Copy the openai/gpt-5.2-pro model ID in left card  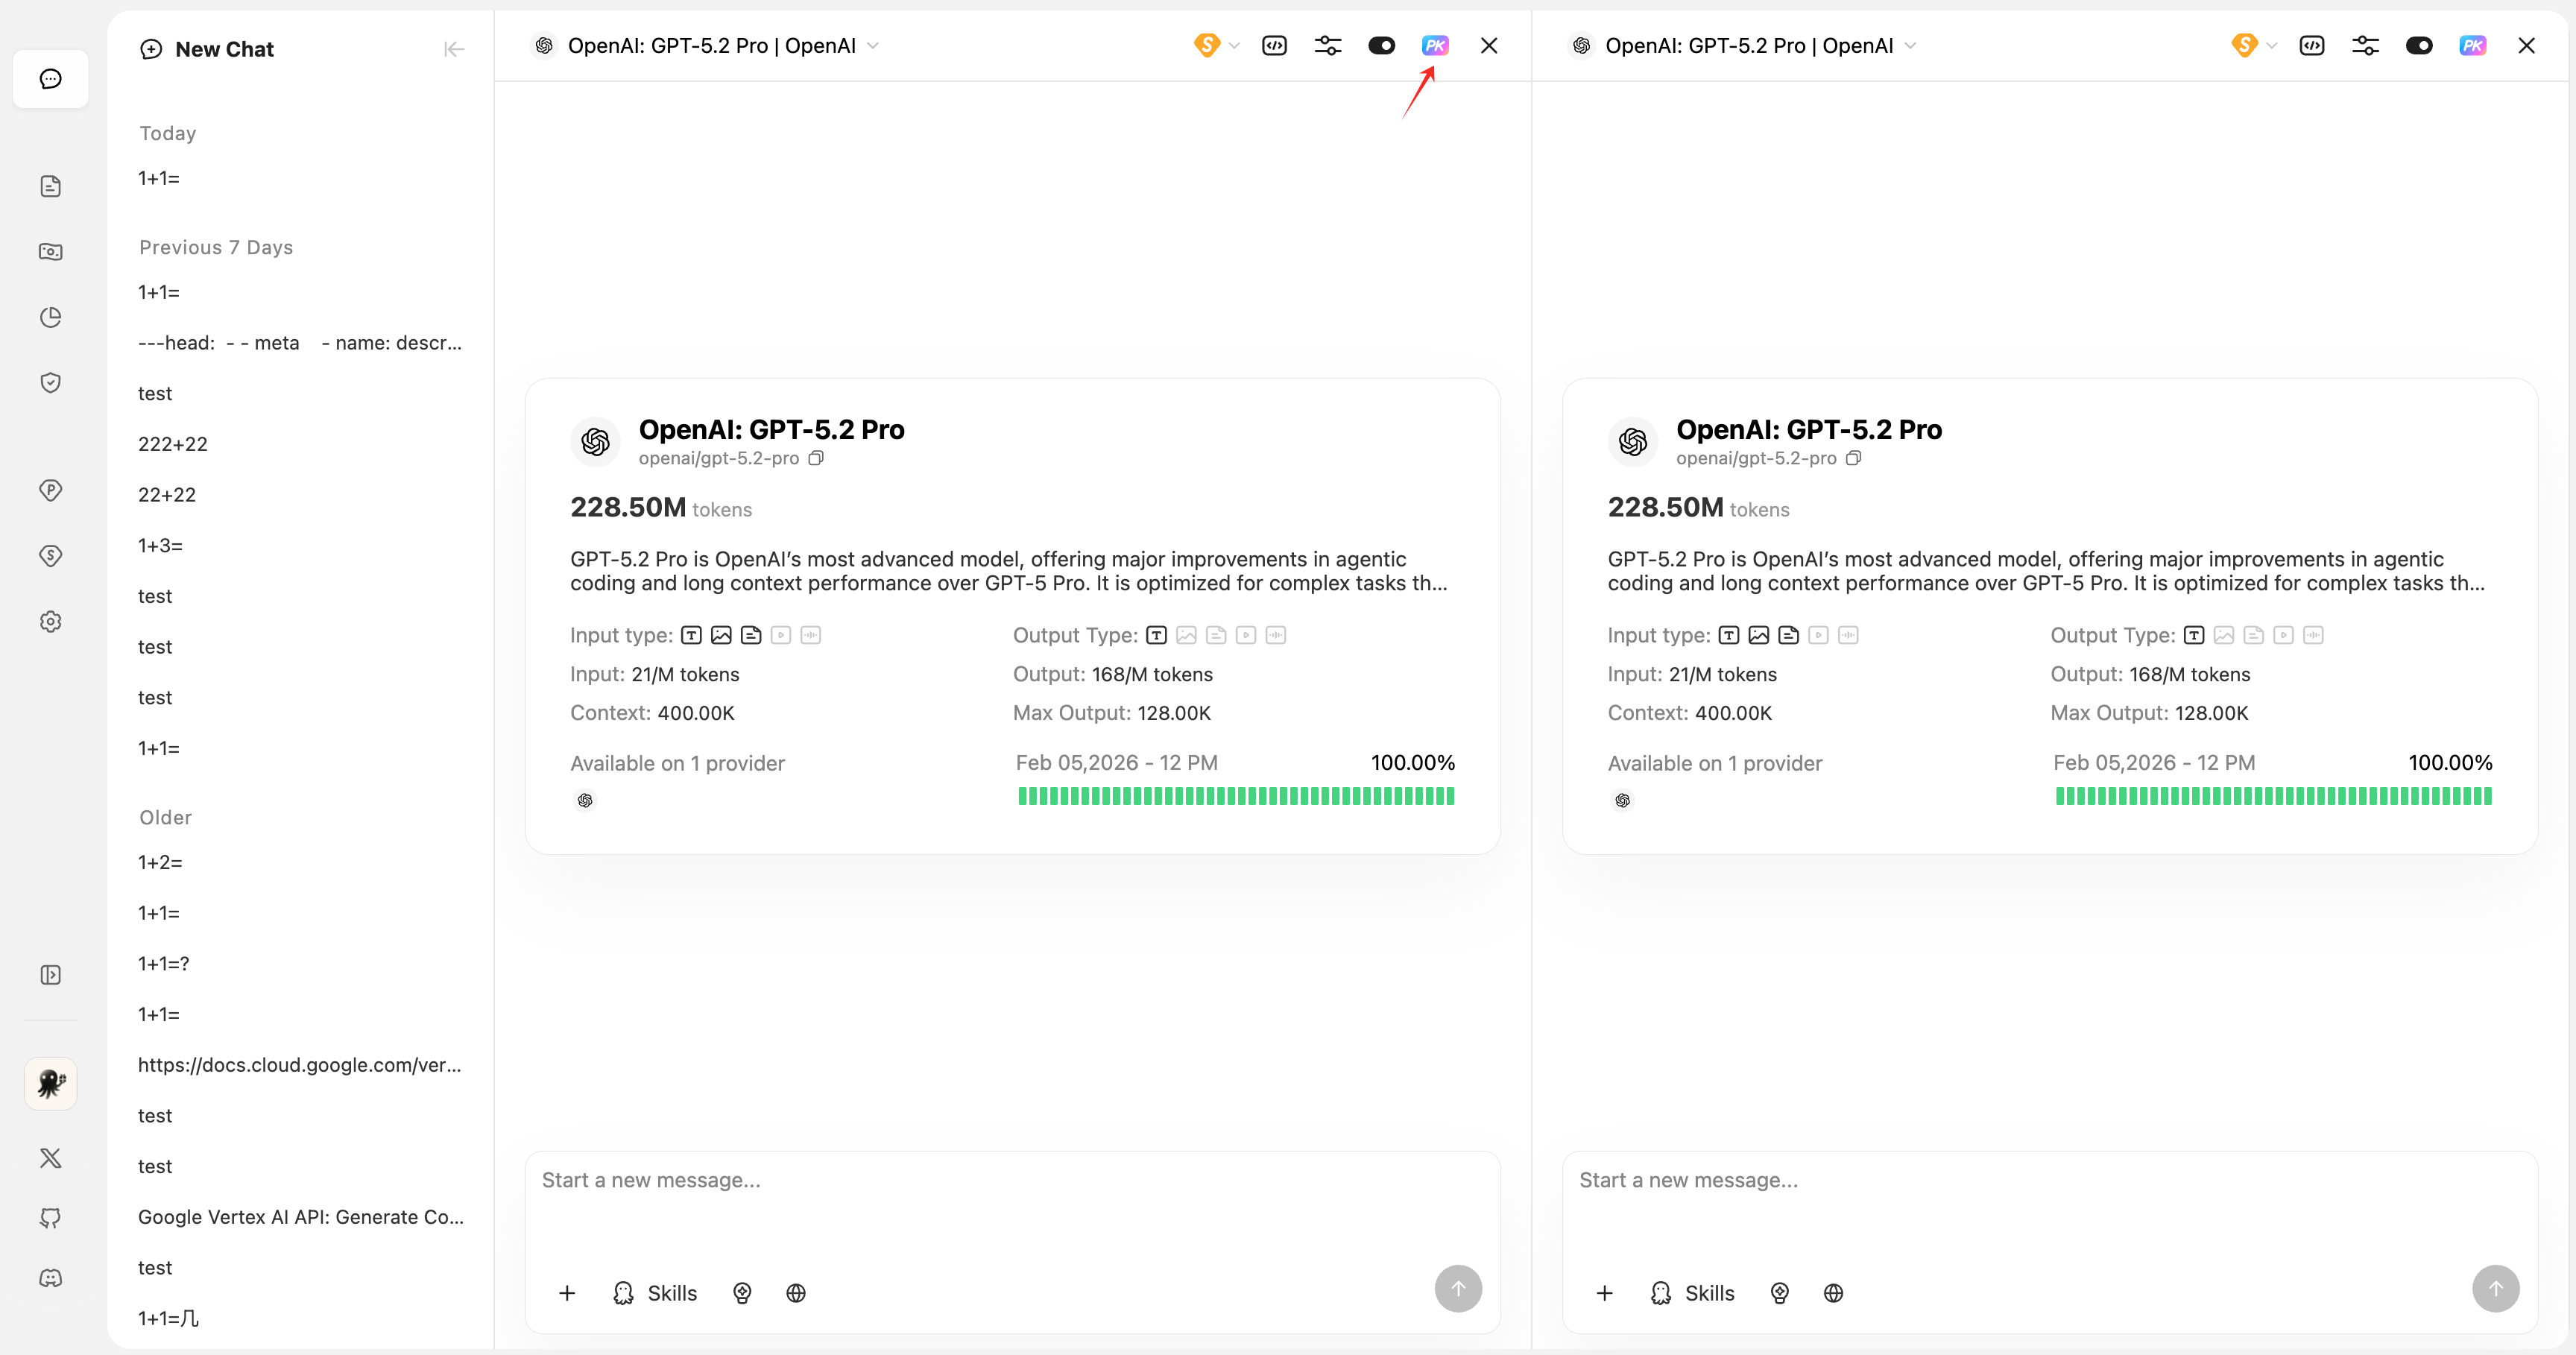816,459
